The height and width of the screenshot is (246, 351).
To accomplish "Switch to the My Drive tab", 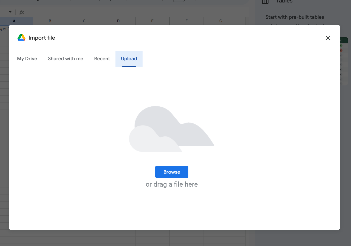I will [27, 59].
